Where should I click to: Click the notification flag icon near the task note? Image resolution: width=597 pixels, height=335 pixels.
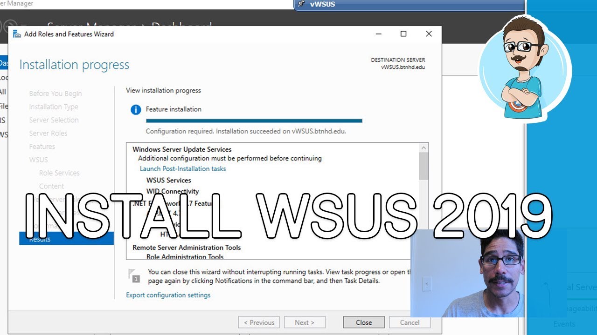134,275
